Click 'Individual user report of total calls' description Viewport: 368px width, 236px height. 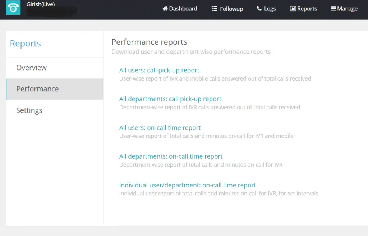click(219, 193)
